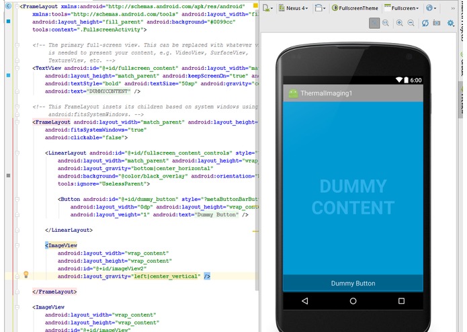Viewport: 467px width, 332px height.
Task: Click the Home circle icon on phone preview
Action: (353, 301)
